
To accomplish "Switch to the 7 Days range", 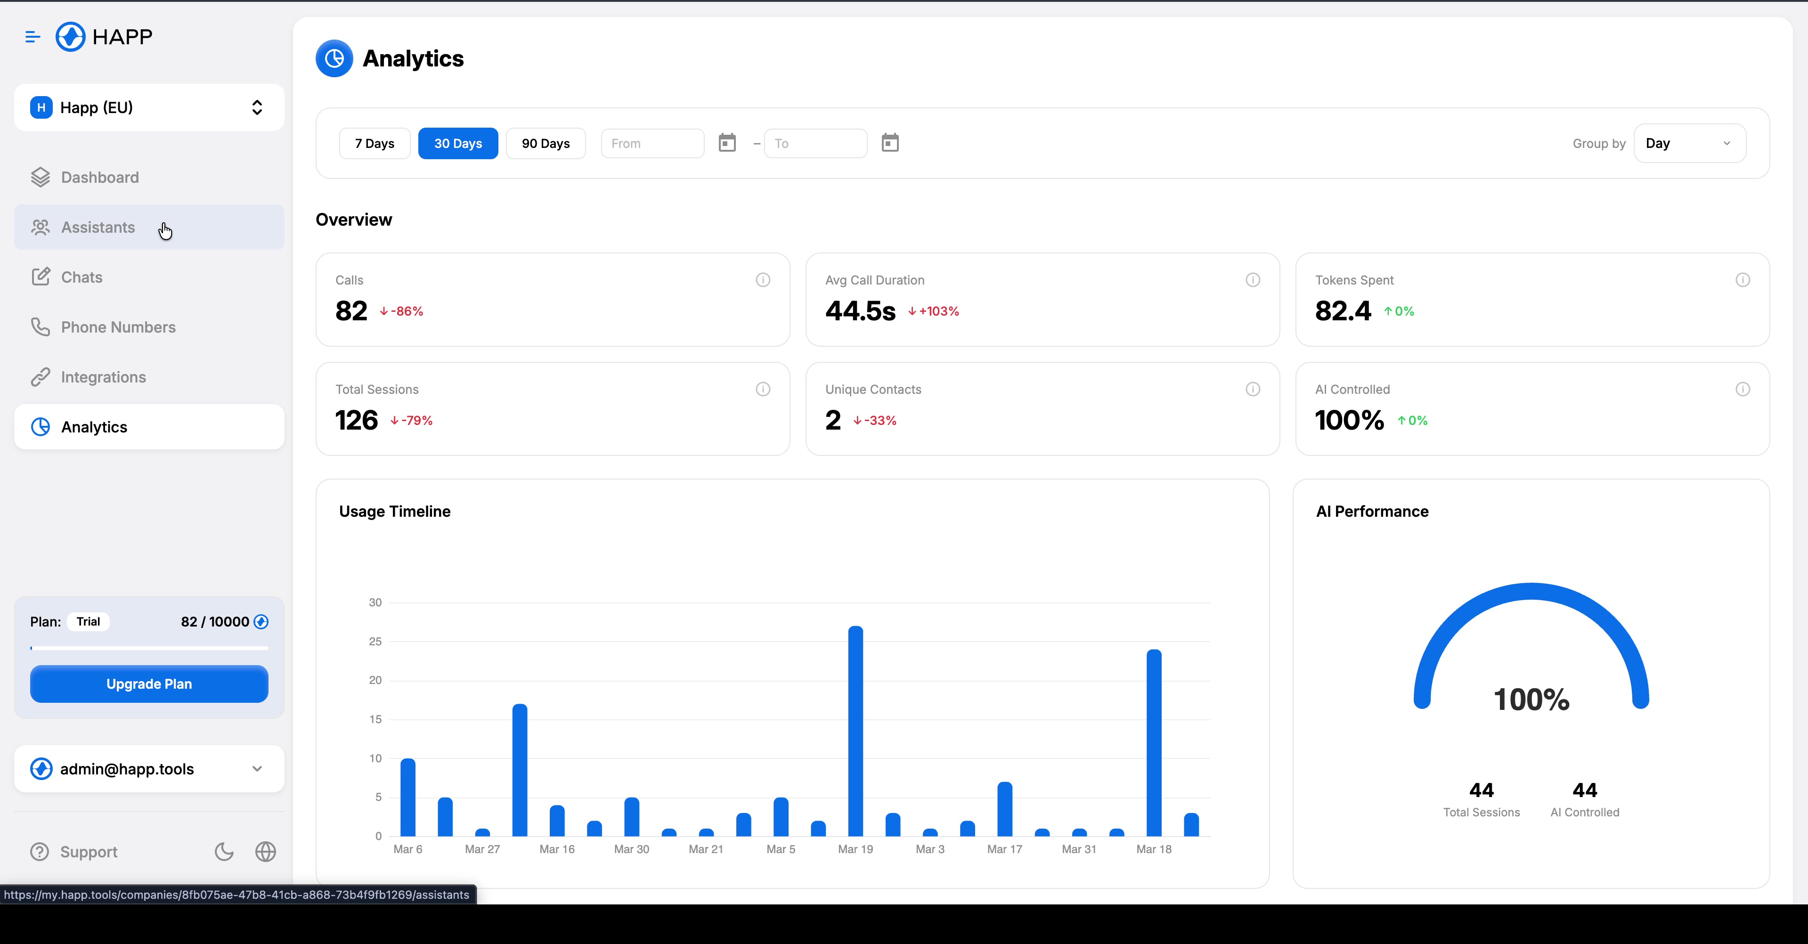I will coord(374,143).
